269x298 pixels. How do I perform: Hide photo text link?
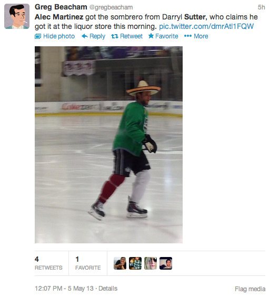(x=59, y=36)
